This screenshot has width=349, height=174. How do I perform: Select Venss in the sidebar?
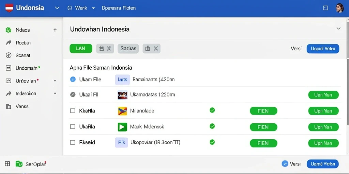[22, 106]
